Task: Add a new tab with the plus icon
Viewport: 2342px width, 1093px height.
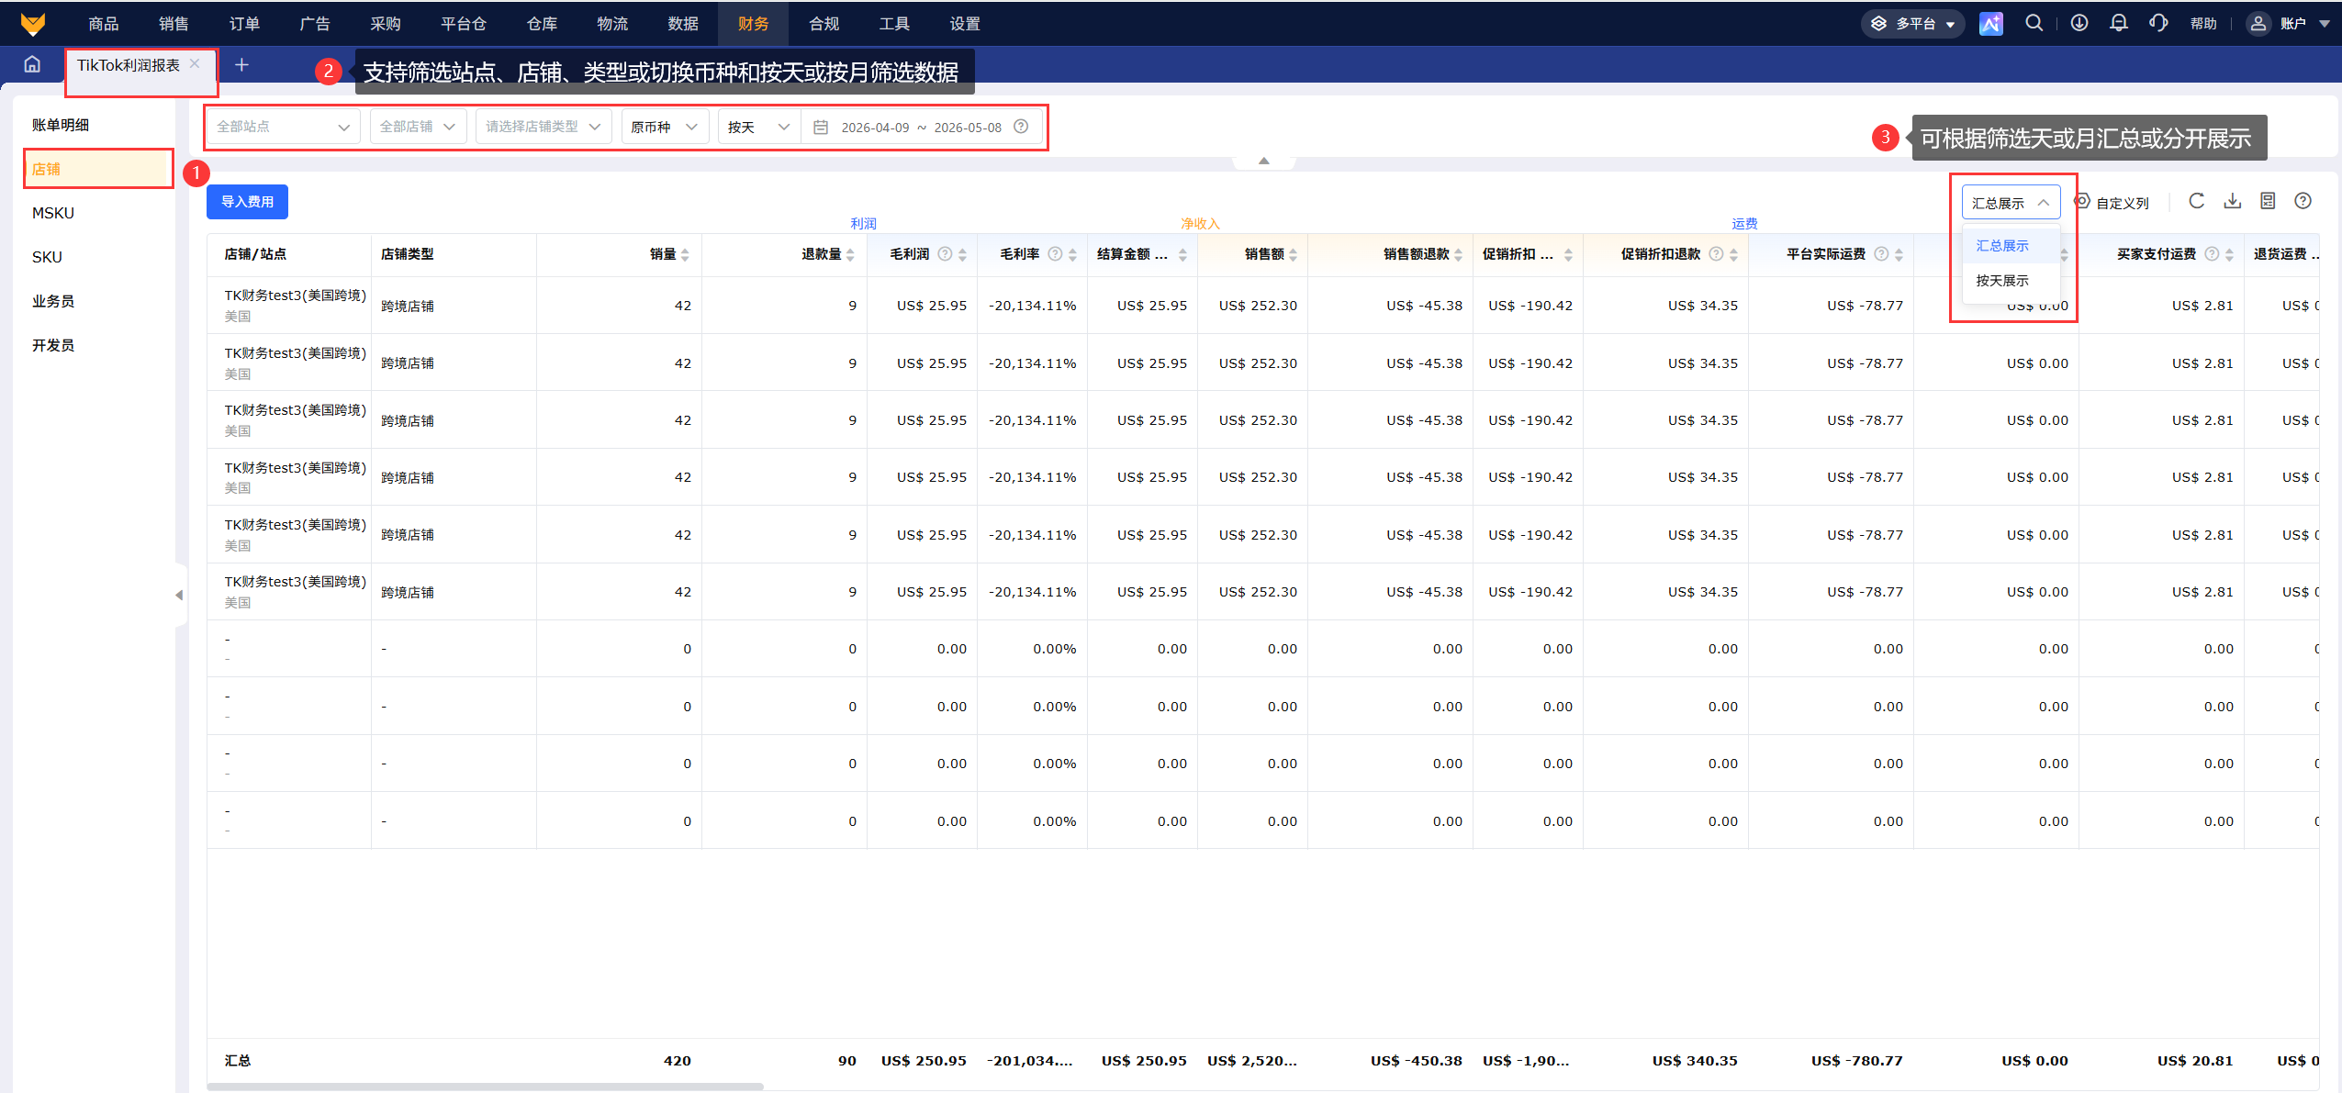Action: pyautogui.click(x=241, y=64)
